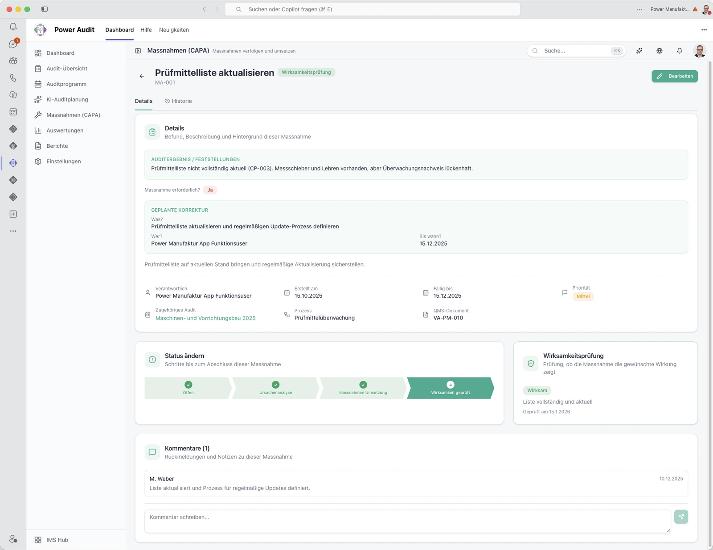713x550 pixels.
Task: Send comment with paper plane icon
Action: pyautogui.click(x=681, y=517)
